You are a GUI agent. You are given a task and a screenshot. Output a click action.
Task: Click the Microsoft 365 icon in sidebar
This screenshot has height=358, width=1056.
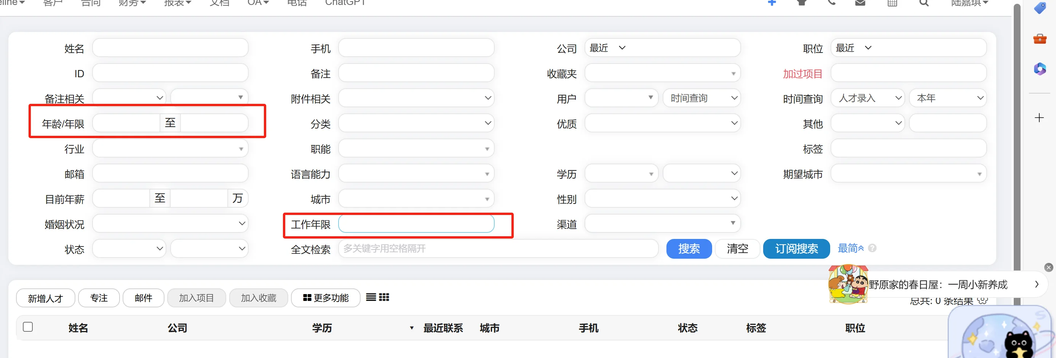tap(1040, 69)
